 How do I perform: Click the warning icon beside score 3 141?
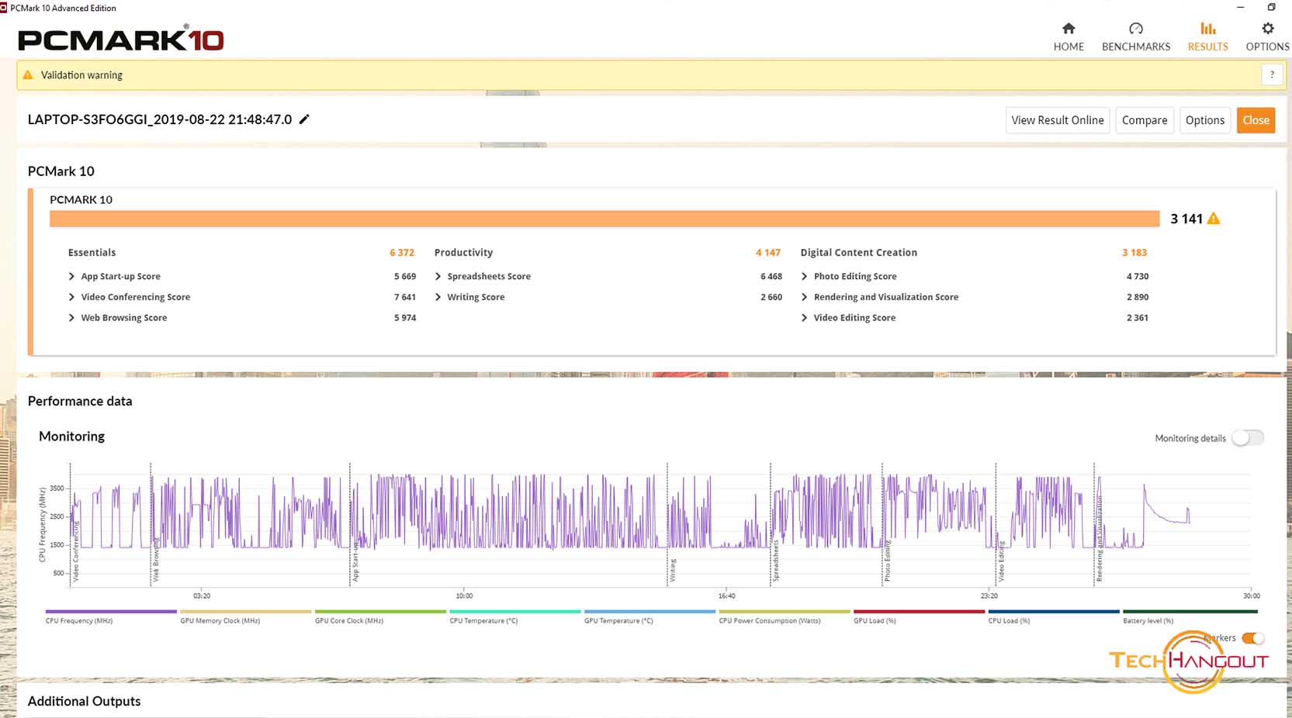click(1214, 219)
